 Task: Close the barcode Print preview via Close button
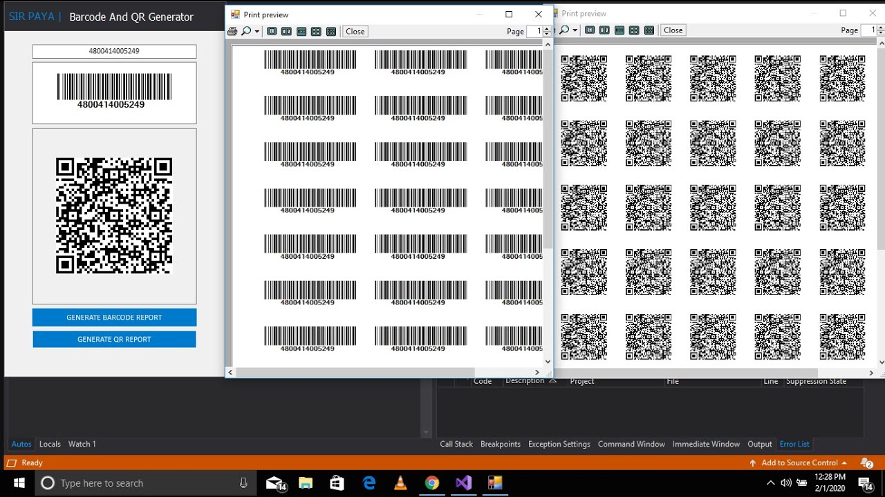[x=355, y=31]
